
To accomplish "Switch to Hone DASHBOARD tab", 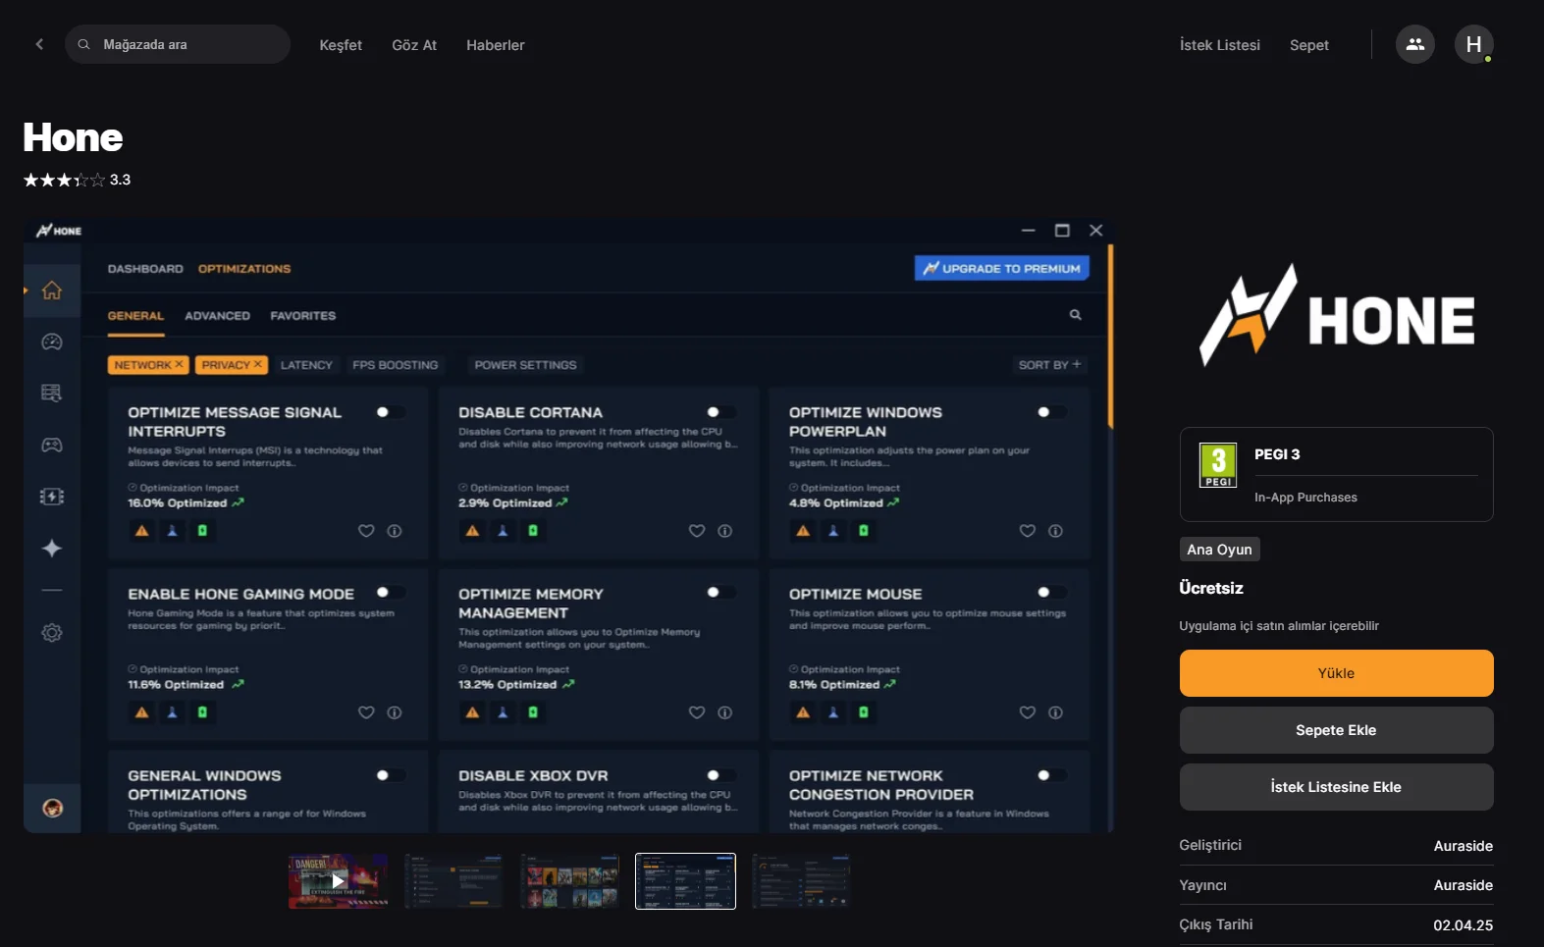I will tap(145, 269).
